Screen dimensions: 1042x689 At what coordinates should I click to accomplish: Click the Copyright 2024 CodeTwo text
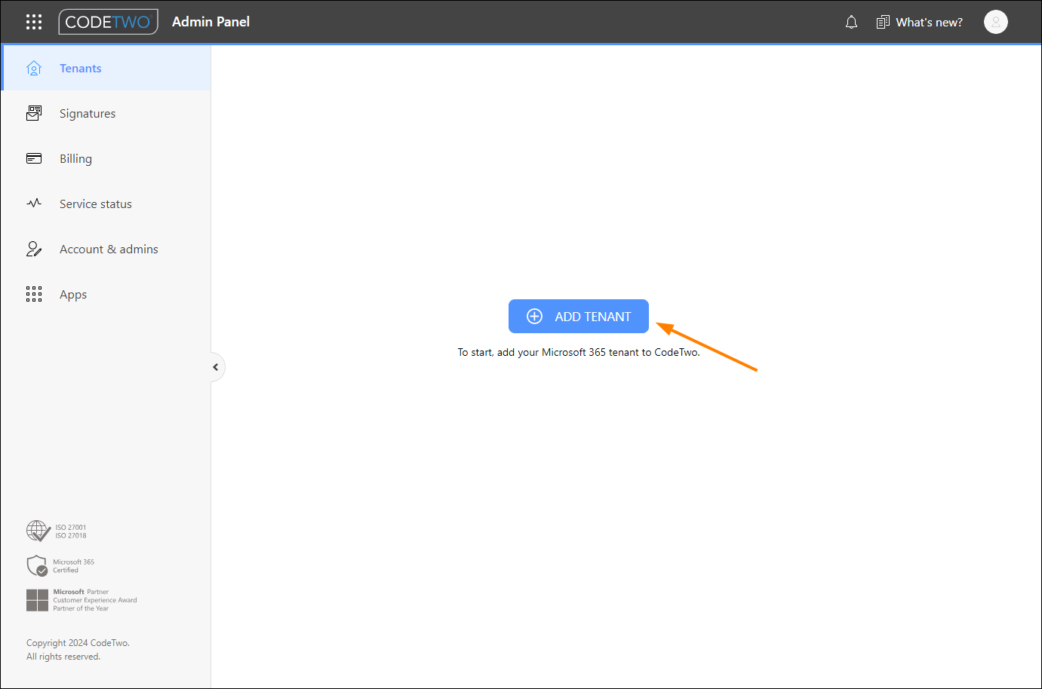pyautogui.click(x=78, y=643)
